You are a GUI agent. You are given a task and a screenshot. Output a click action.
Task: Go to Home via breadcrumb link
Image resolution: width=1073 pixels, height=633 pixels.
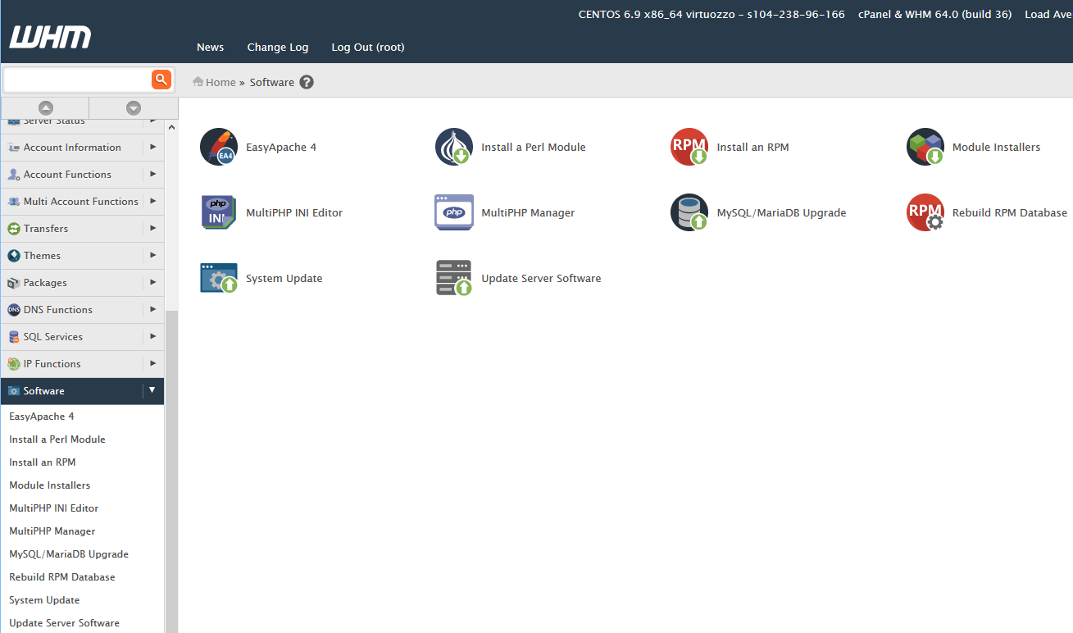point(221,82)
